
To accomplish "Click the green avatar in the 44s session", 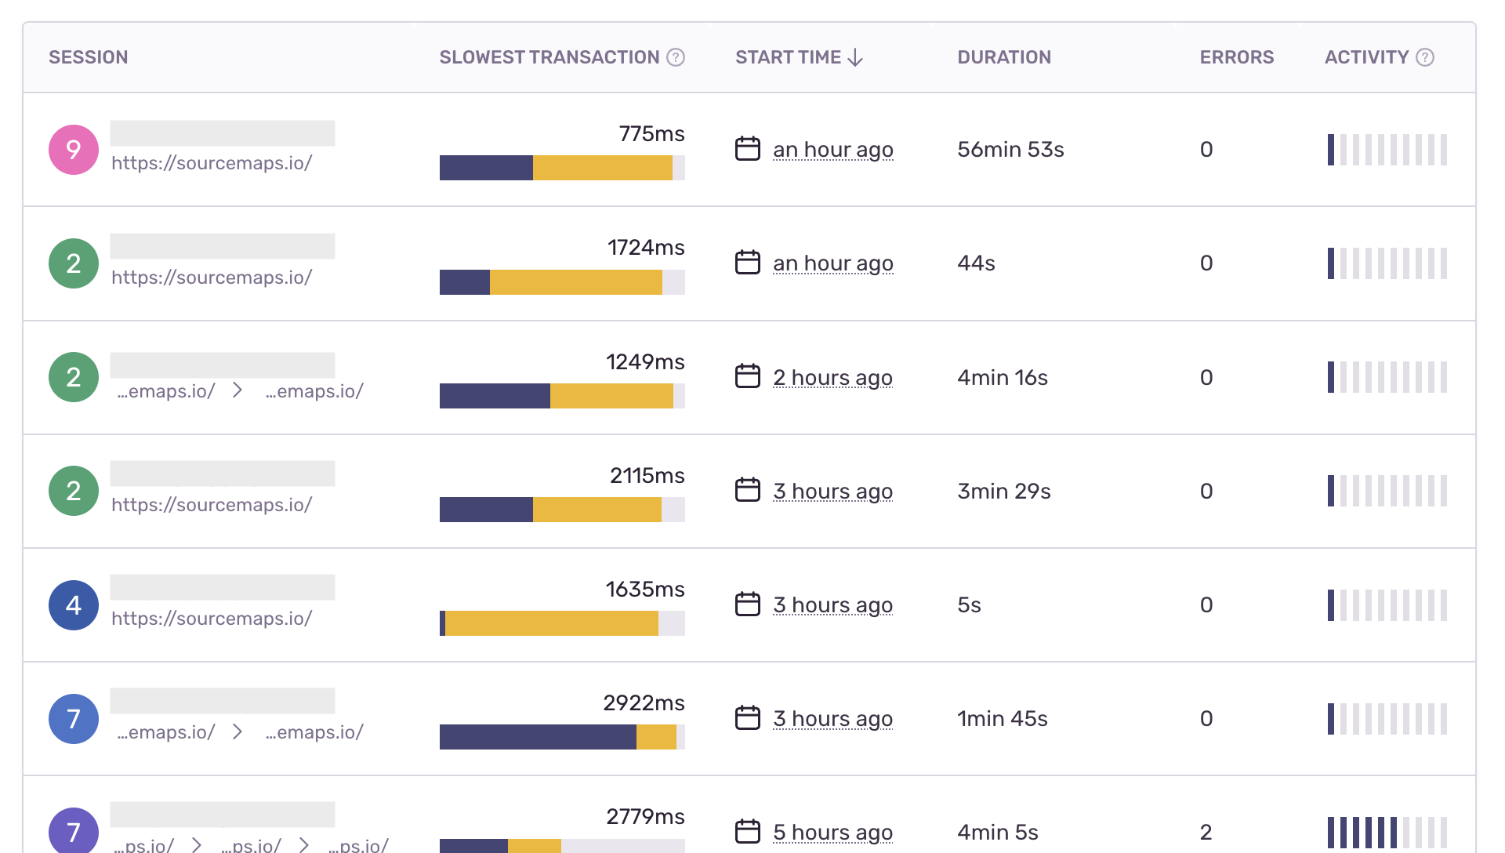I will point(74,263).
